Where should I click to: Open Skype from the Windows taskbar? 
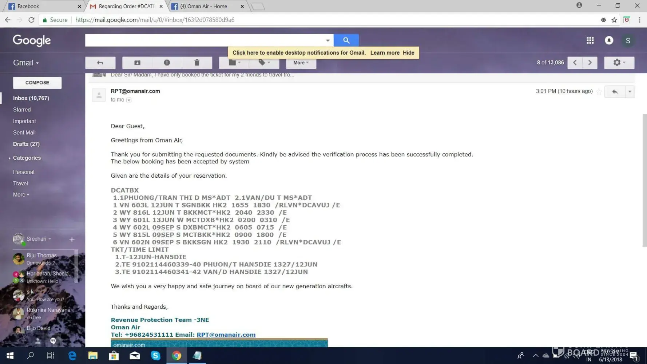pyautogui.click(x=155, y=355)
